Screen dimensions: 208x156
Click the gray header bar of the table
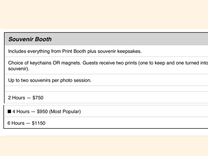click(x=106, y=39)
